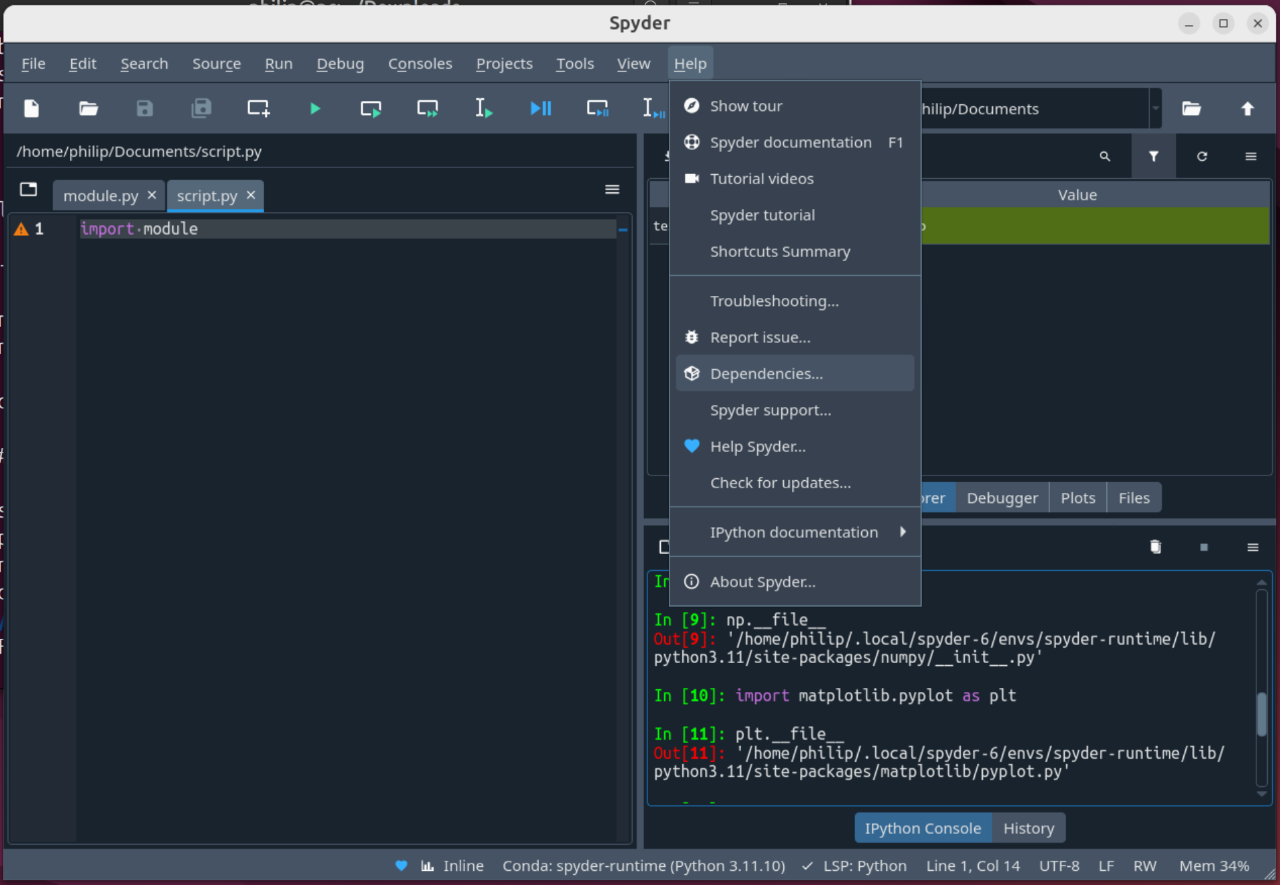The image size is (1280, 885).
Task: Open the Run menu
Action: coord(278,63)
